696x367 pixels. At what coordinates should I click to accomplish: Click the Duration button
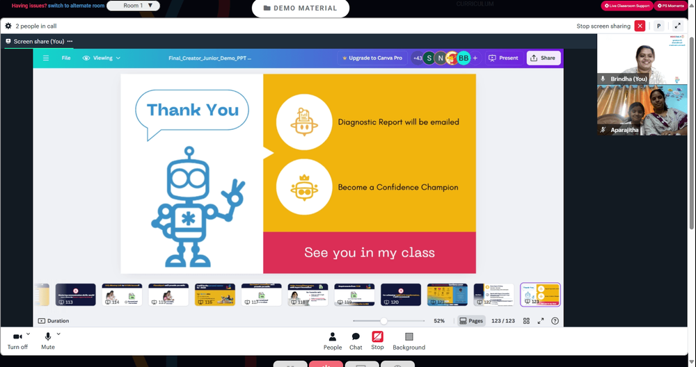tap(54, 321)
